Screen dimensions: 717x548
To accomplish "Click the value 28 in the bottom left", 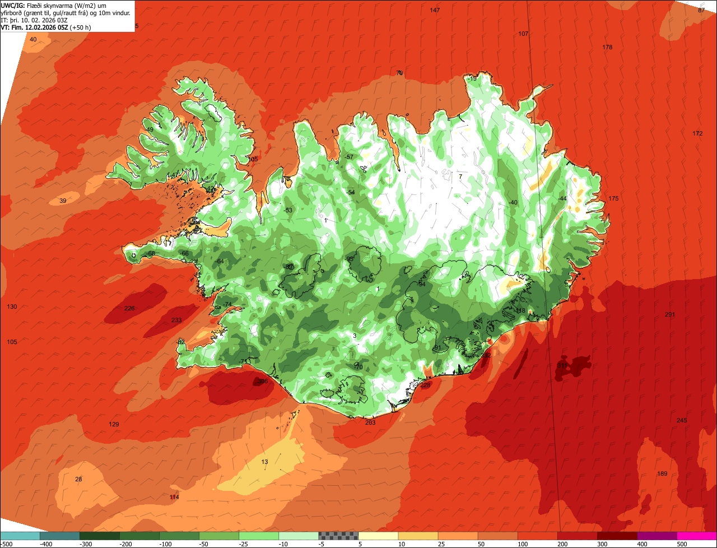I will (x=78, y=479).
